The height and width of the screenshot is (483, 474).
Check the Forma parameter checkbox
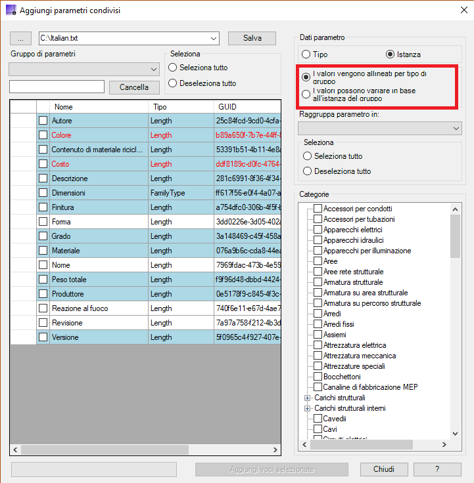[x=43, y=222]
